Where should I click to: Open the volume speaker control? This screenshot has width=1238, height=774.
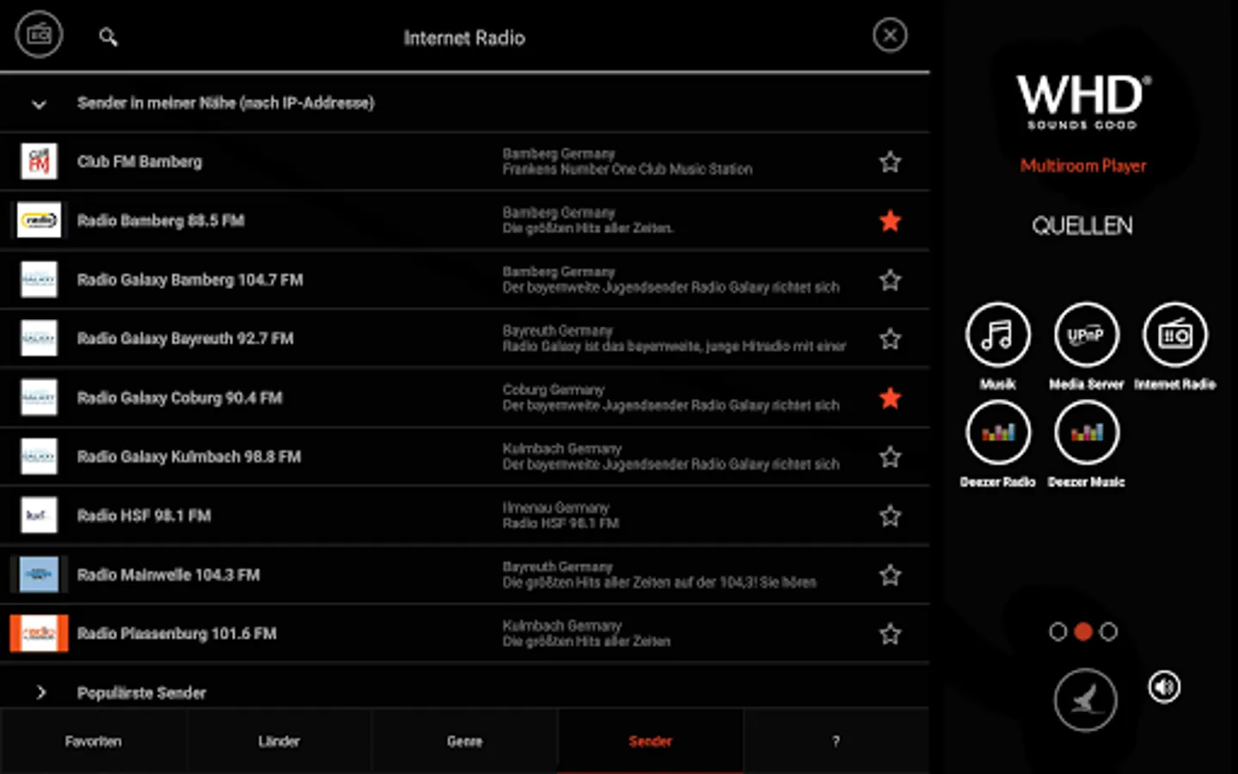[1164, 687]
